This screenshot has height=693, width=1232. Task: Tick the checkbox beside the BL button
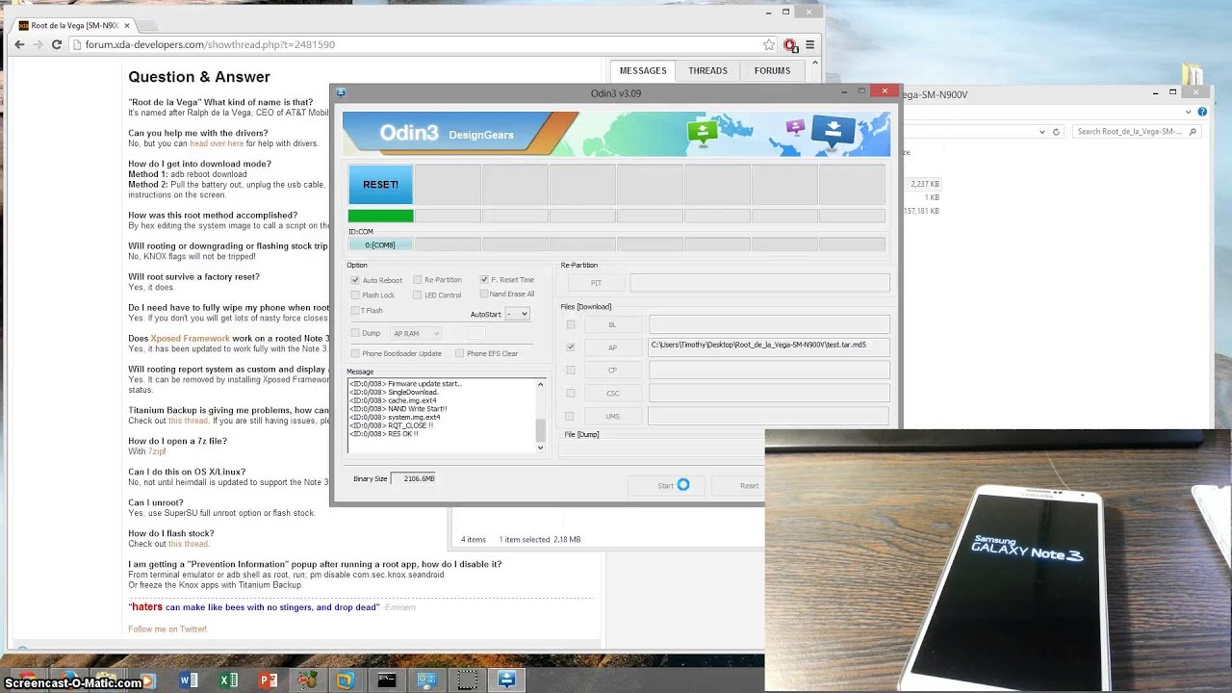(x=571, y=324)
